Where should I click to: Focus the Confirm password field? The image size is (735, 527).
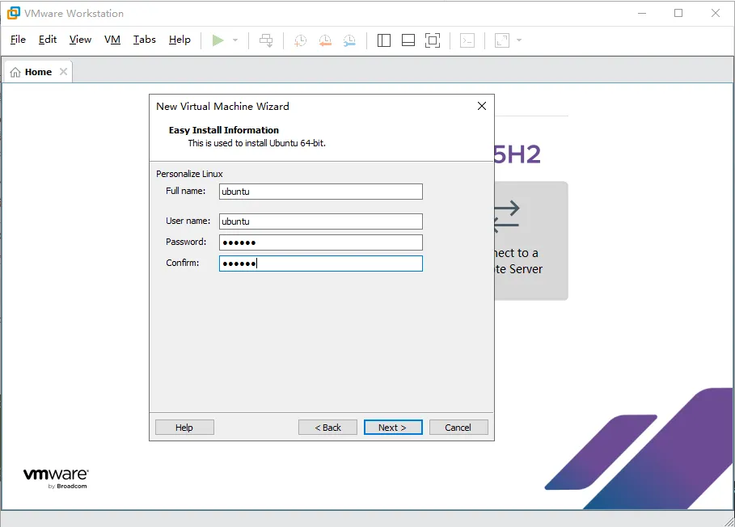pyautogui.click(x=321, y=263)
